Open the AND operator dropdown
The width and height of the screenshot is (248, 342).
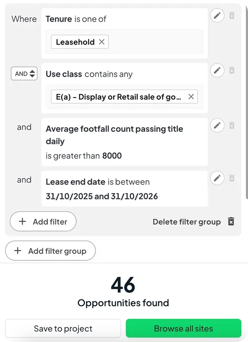tap(24, 73)
